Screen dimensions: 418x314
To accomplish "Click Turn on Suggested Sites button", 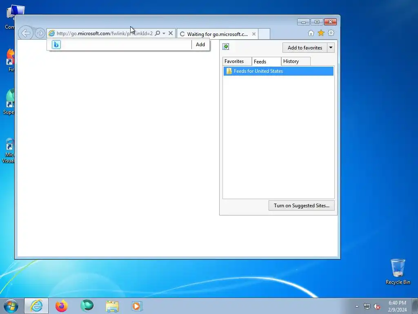I will (302, 206).
